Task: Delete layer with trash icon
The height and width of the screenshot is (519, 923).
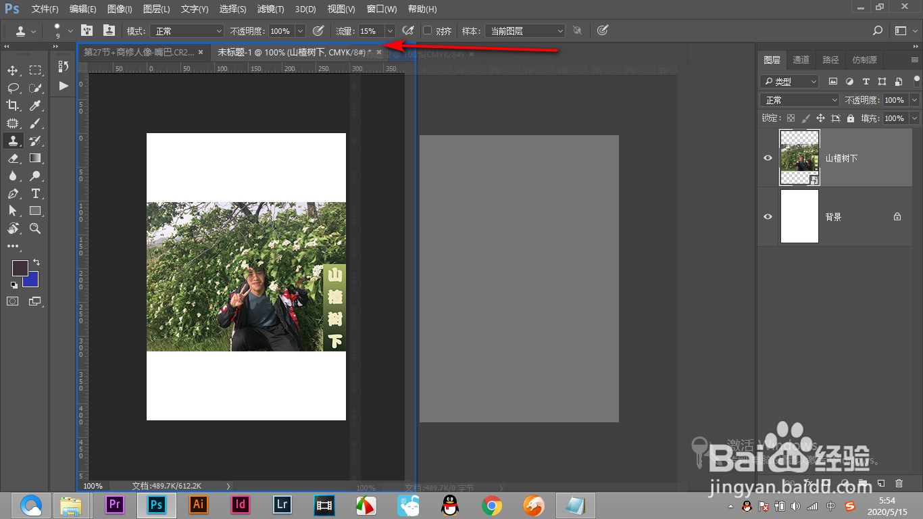Action: pos(899,483)
